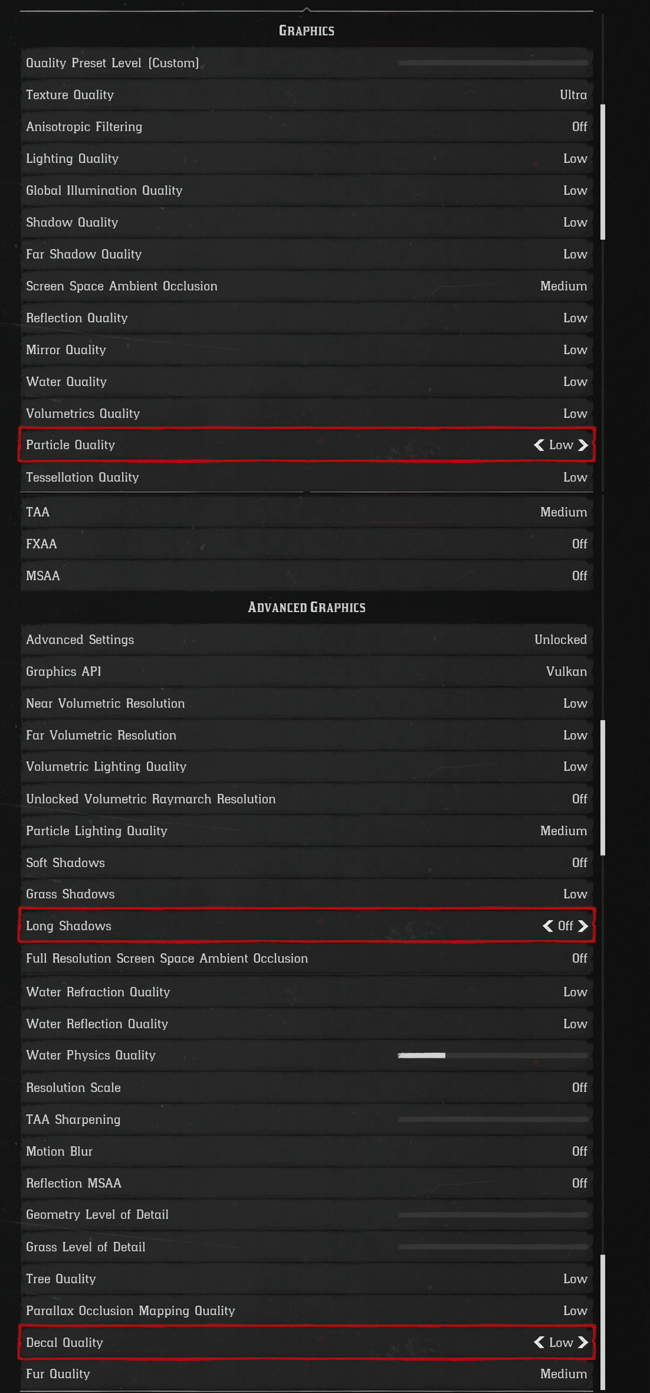650x1393 pixels.
Task: Select the Advanced Settings Unlocked row
Action: click(x=306, y=640)
